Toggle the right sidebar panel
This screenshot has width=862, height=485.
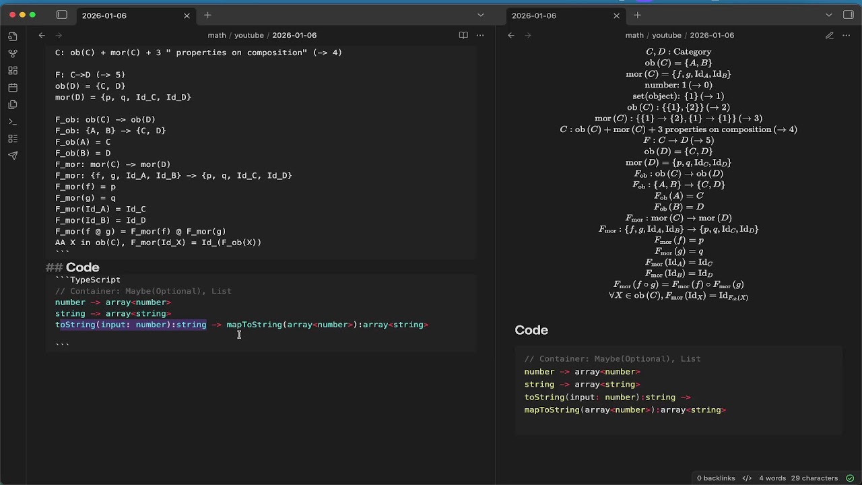pyautogui.click(x=849, y=15)
